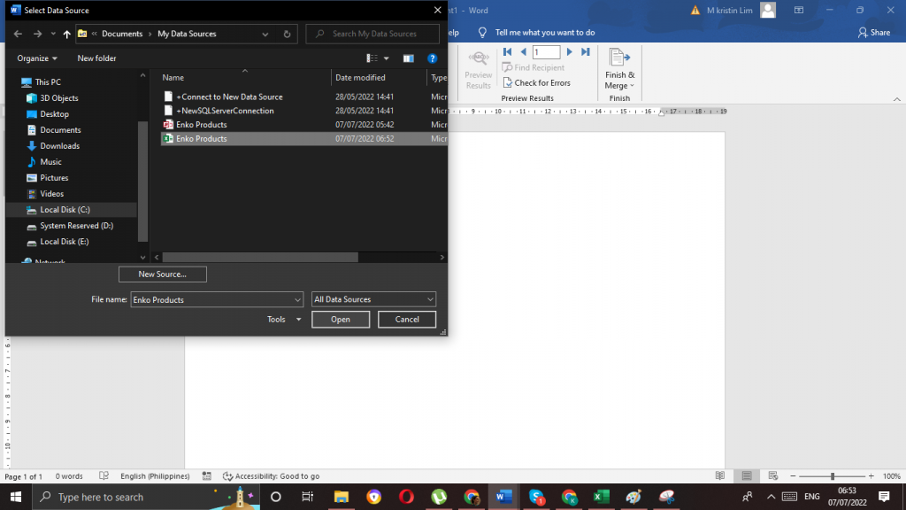
Task: Click the New Source button
Action: point(162,274)
